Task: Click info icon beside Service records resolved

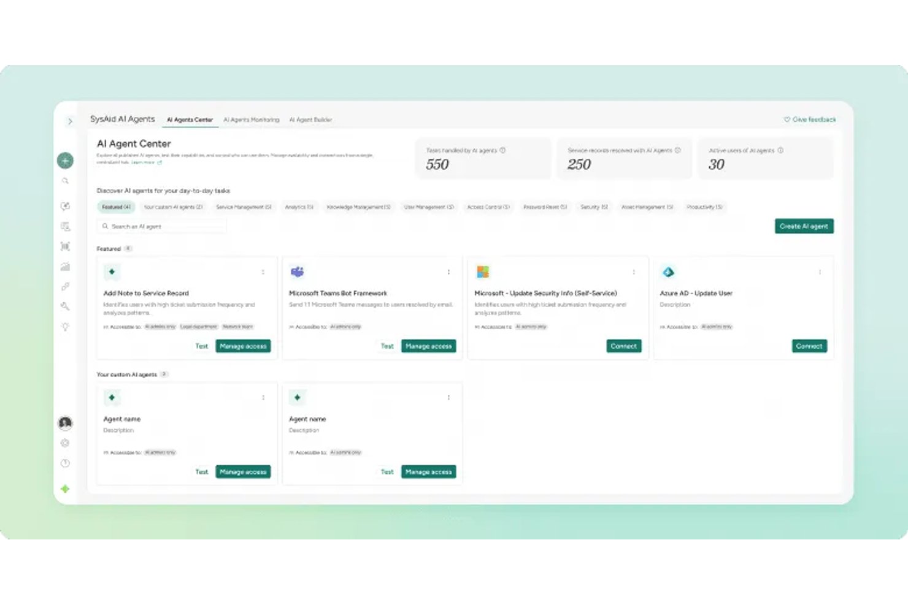Action: pyautogui.click(x=678, y=150)
